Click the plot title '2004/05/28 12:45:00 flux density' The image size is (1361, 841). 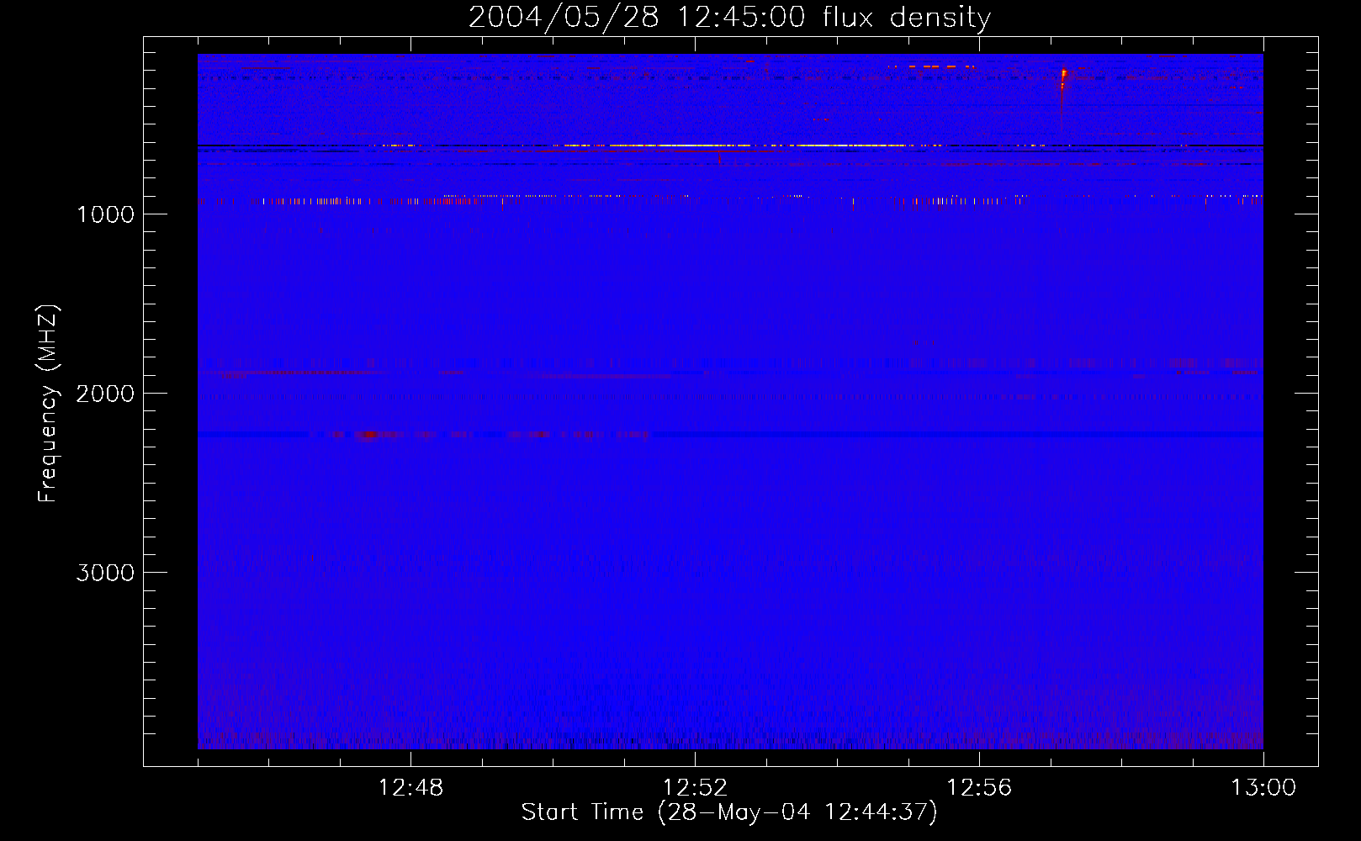[x=729, y=18]
